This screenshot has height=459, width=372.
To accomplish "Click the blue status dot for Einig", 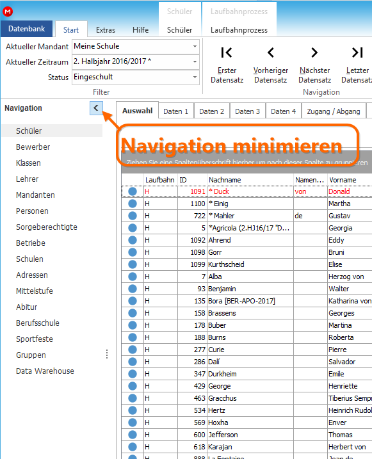I will (x=133, y=204).
